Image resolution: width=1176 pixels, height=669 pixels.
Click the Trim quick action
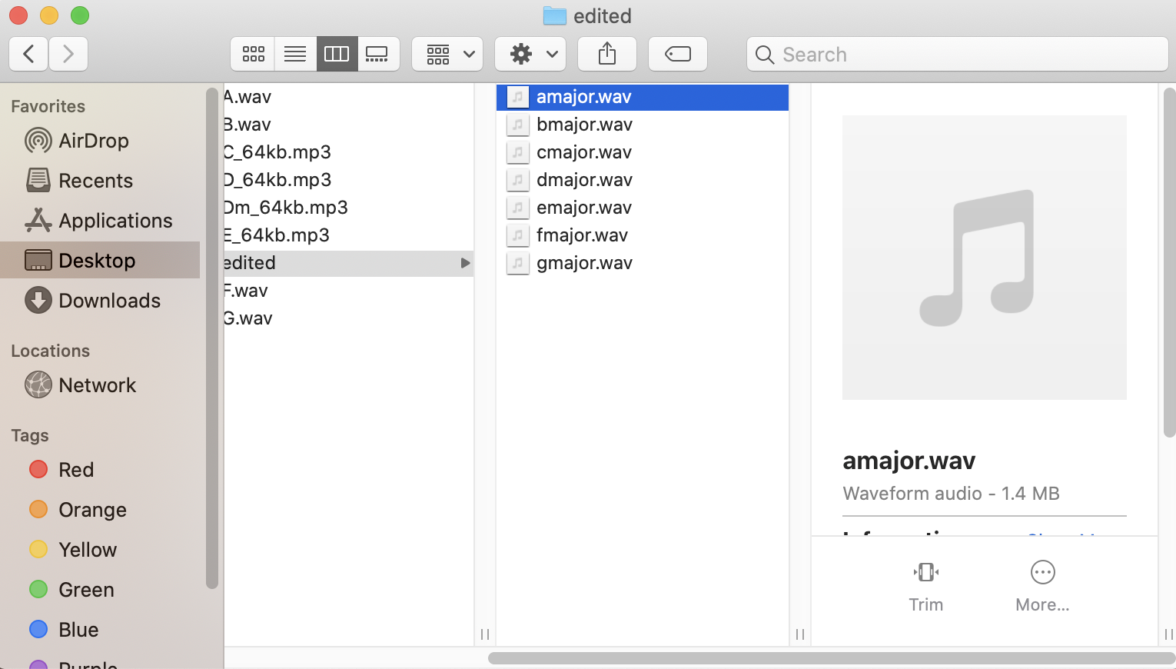(x=926, y=586)
